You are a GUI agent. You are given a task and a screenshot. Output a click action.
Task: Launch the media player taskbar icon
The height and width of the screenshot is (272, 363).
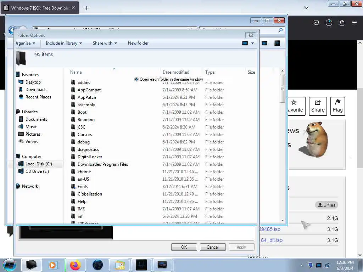52,265
